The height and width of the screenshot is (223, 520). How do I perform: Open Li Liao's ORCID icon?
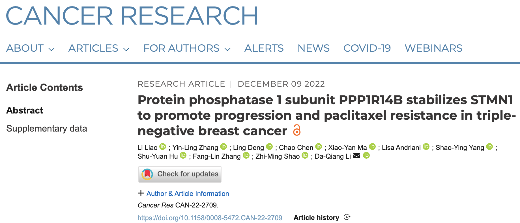click(163, 147)
